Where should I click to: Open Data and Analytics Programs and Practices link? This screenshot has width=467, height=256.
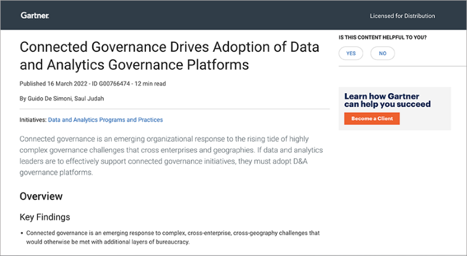[106, 120]
